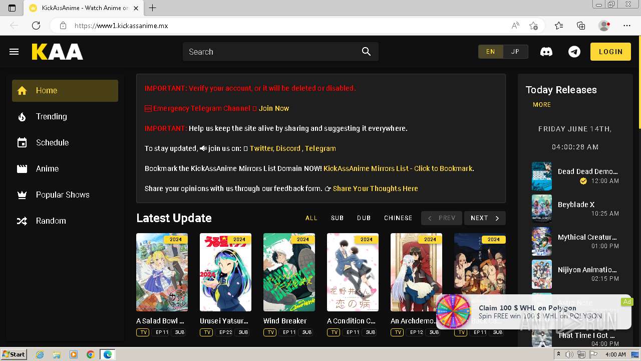Switch language to EN

tap(490, 52)
